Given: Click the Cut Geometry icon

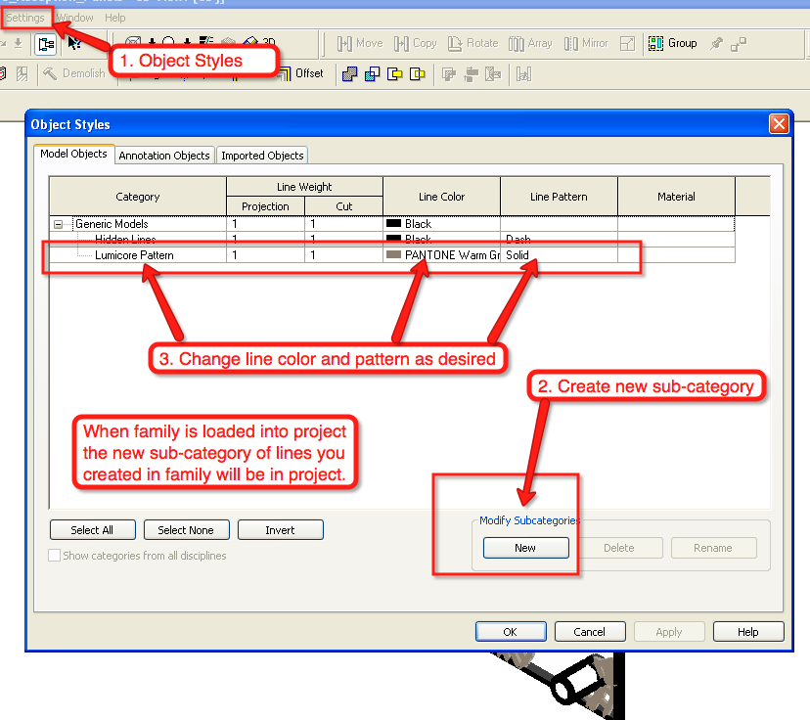Looking at the screenshot, I should 394,74.
